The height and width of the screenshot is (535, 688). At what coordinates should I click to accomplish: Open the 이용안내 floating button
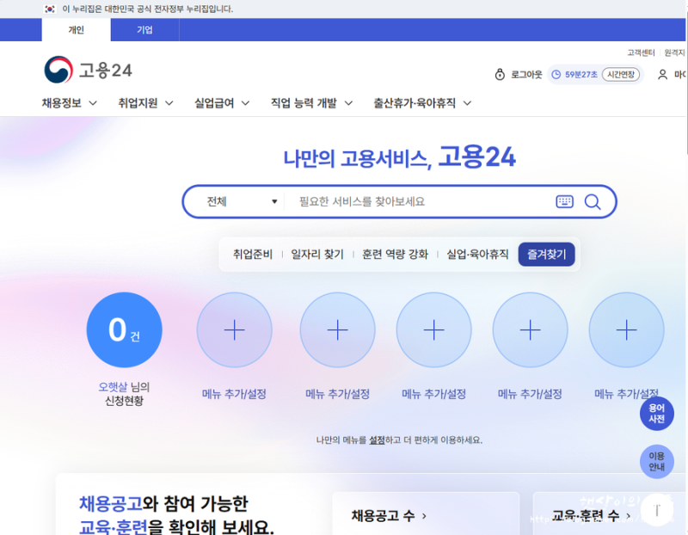(656, 462)
